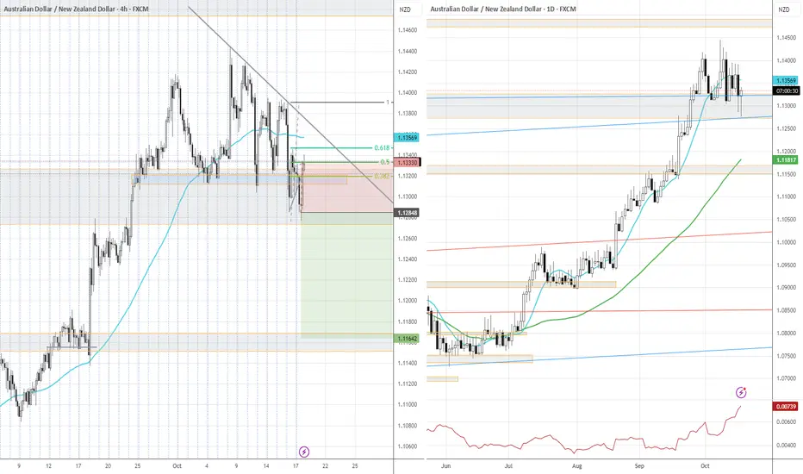Click the 1.07500 price axis label on 1D chart
The width and height of the screenshot is (803, 474).
786,356
